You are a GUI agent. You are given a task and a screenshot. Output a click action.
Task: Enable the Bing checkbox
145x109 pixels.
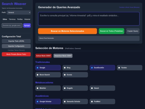pyautogui.click(x=65, y=68)
